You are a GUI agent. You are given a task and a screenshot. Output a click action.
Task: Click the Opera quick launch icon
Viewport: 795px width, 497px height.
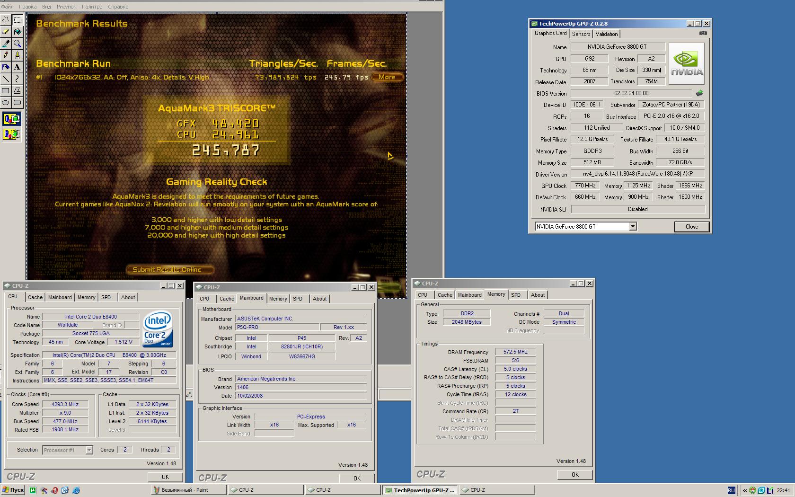tap(54, 490)
